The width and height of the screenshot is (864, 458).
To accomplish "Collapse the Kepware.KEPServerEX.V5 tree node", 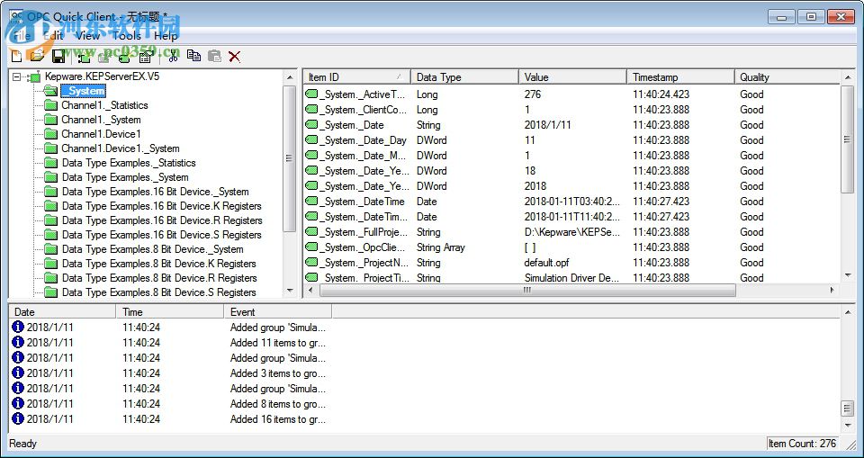I will 16,77.
